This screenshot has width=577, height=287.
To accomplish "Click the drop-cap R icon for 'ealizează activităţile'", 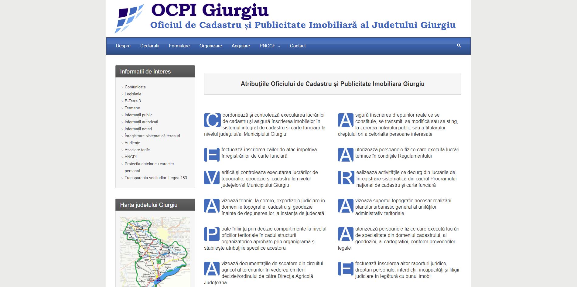I will [346, 178].
